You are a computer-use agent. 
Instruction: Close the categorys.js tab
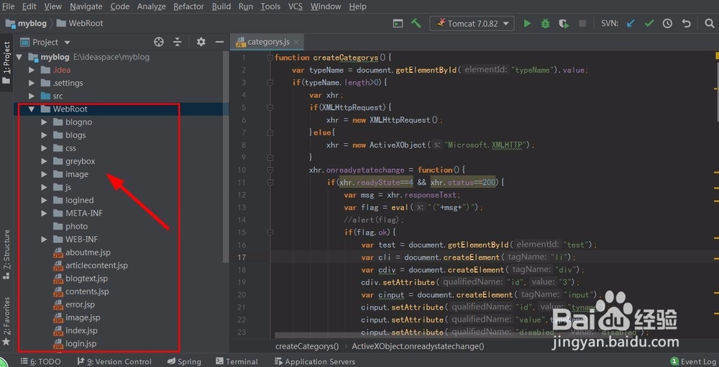(296, 42)
